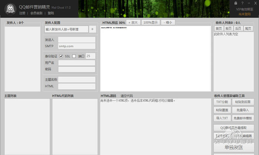The width and height of the screenshot is (259, 155).
Task: Click the skin/ghost icon in title bar
Action: [236, 3]
